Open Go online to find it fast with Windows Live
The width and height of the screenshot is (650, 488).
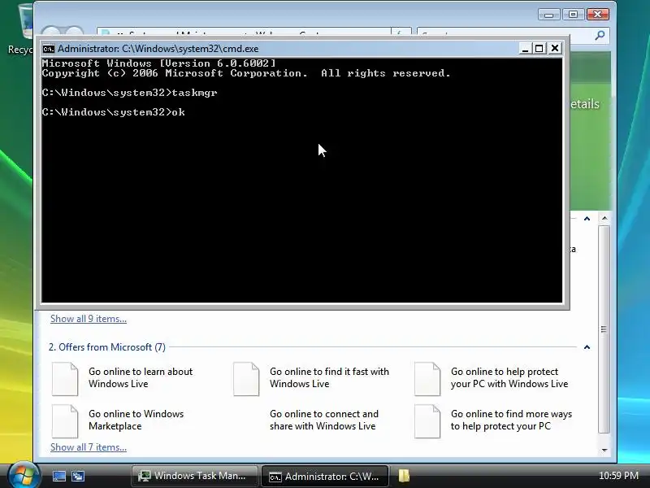329,377
